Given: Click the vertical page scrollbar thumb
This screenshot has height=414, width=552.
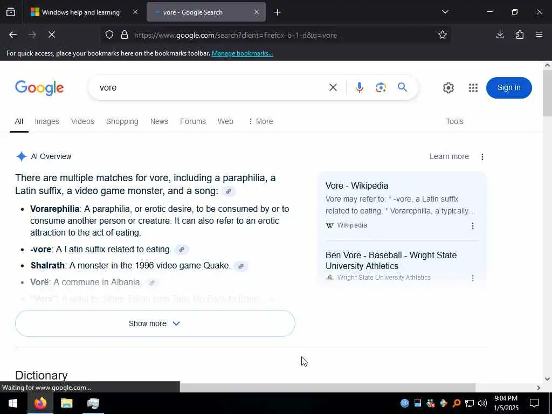Looking at the screenshot, I should click(547, 93).
